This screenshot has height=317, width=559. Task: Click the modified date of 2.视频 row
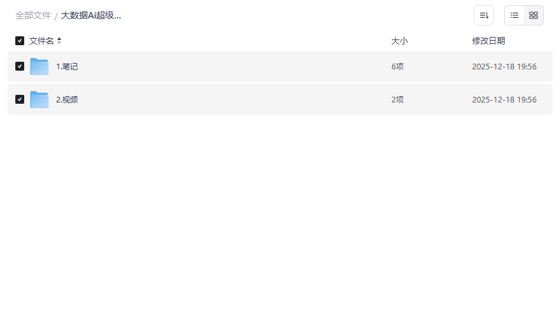coord(504,99)
